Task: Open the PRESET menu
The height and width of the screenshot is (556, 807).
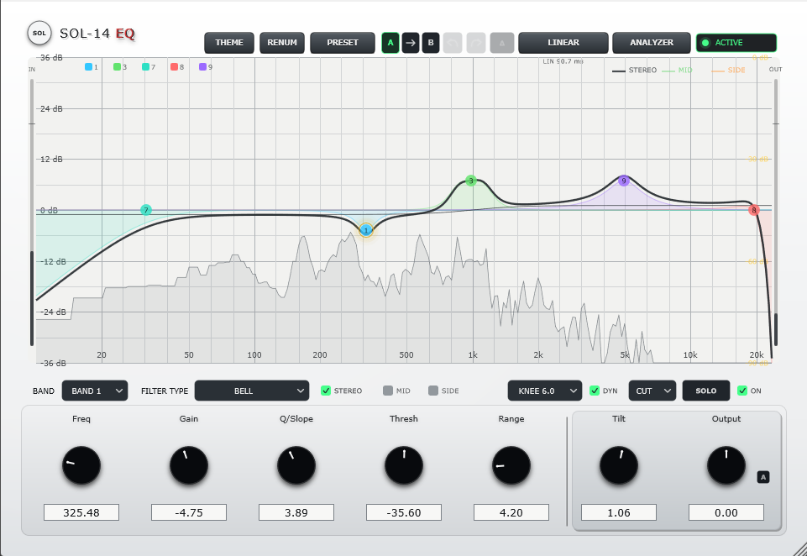Action: (x=343, y=43)
